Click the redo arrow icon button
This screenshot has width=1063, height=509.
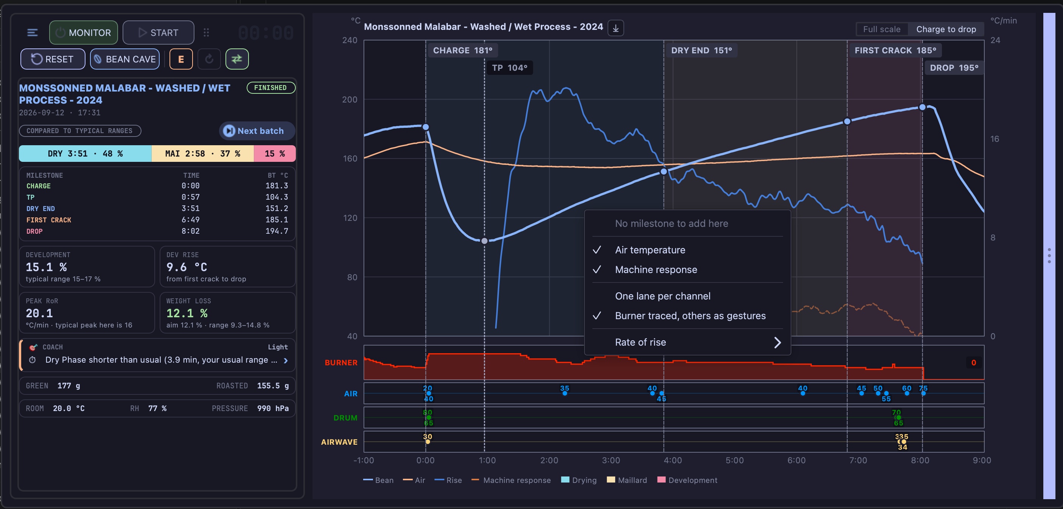(x=209, y=59)
